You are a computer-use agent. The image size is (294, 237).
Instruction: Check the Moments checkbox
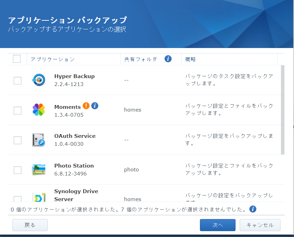17,111
